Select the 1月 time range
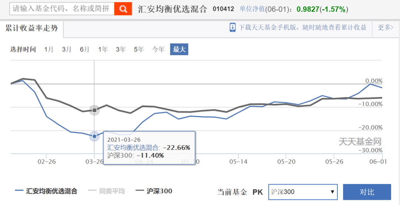This screenshot has width=400, height=205. click(x=49, y=49)
